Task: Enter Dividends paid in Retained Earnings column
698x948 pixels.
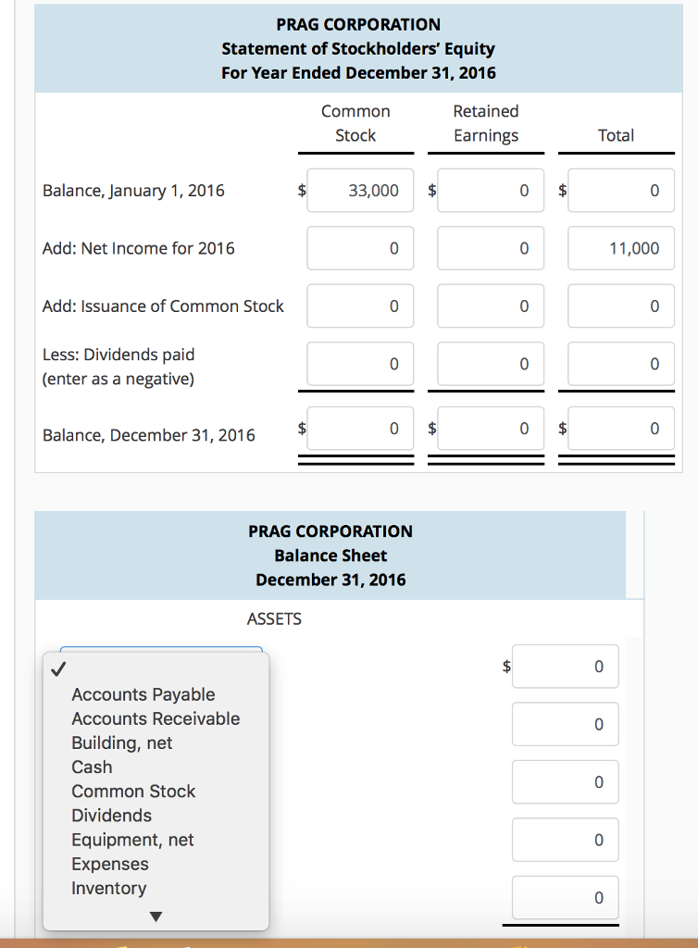Action: [x=490, y=364]
